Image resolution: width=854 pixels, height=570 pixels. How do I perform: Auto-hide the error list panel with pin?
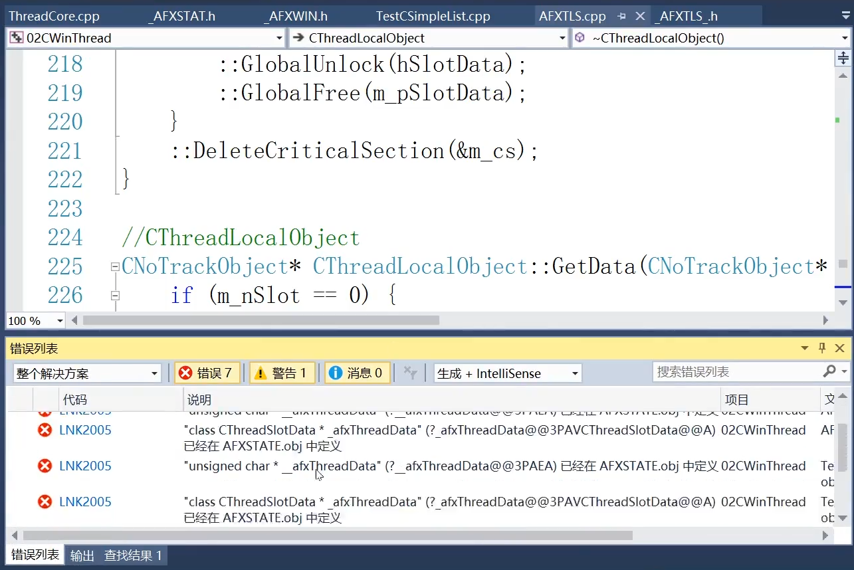pyautogui.click(x=822, y=348)
